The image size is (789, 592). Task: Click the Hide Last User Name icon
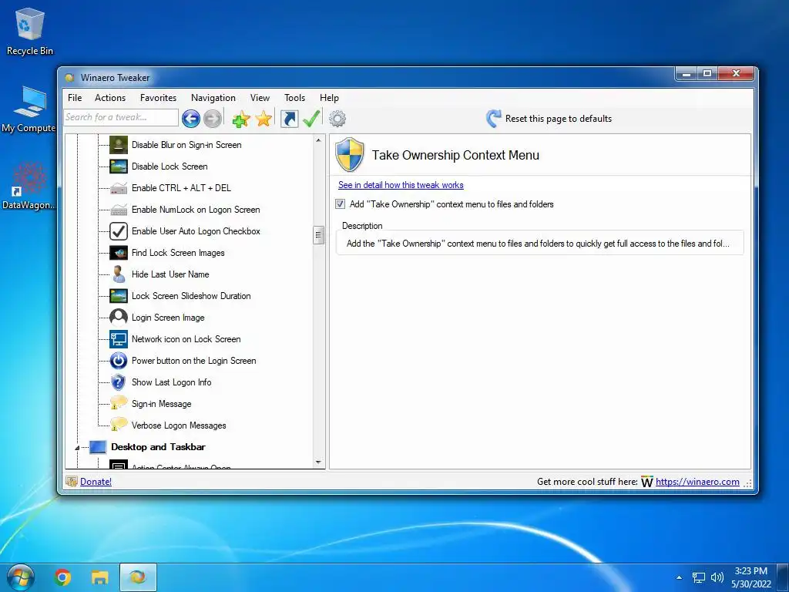[119, 274]
